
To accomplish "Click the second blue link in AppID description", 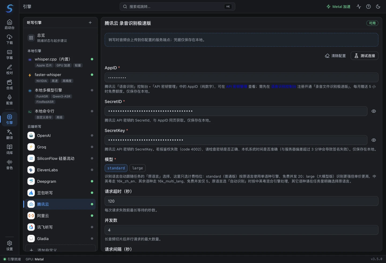I will coord(284,87).
